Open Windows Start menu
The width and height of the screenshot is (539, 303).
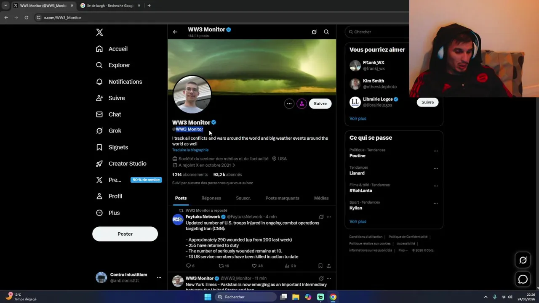point(208,297)
